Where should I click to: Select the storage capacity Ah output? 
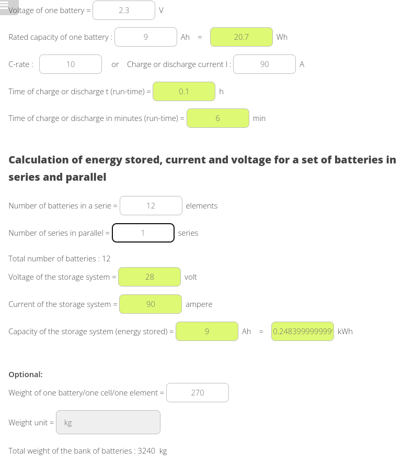(x=207, y=332)
